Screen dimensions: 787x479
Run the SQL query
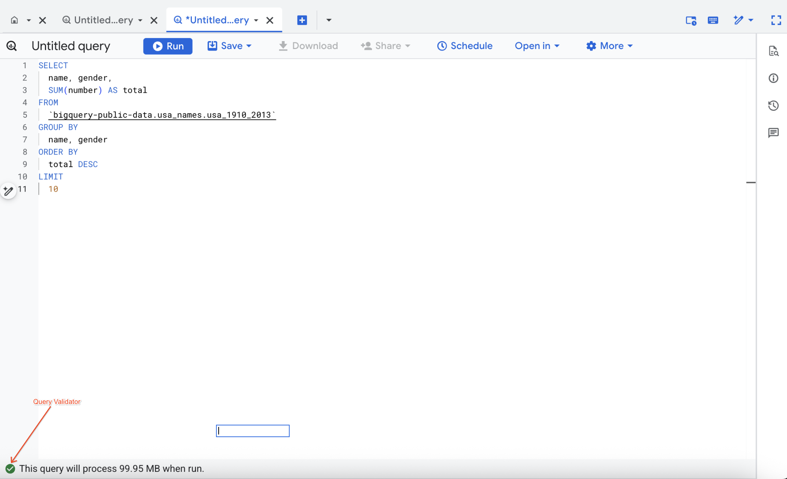168,46
